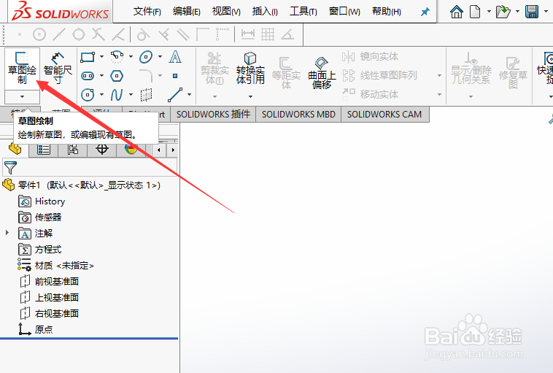553x373 pixels.
Task: Open the FeatureManager design tree tab
Action: tap(15, 149)
